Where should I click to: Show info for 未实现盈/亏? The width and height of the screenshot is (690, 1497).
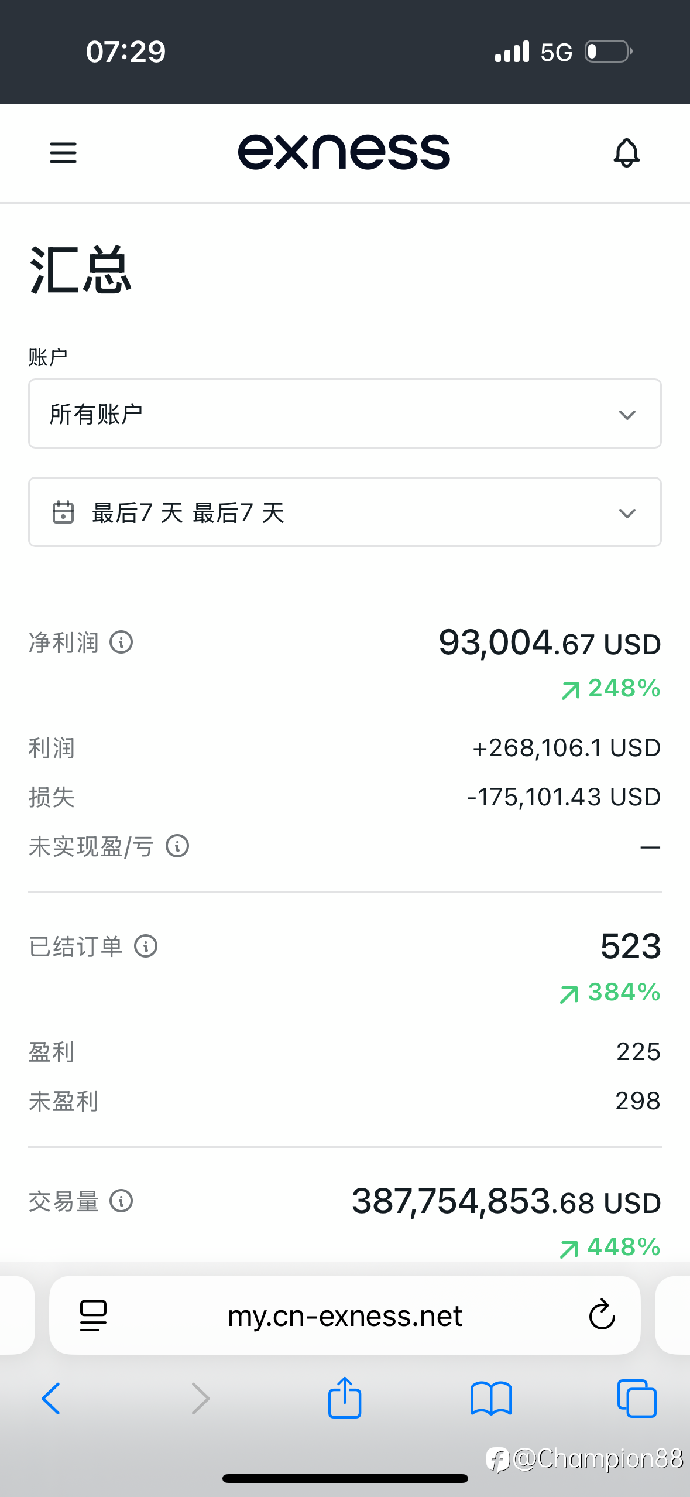coord(177,846)
